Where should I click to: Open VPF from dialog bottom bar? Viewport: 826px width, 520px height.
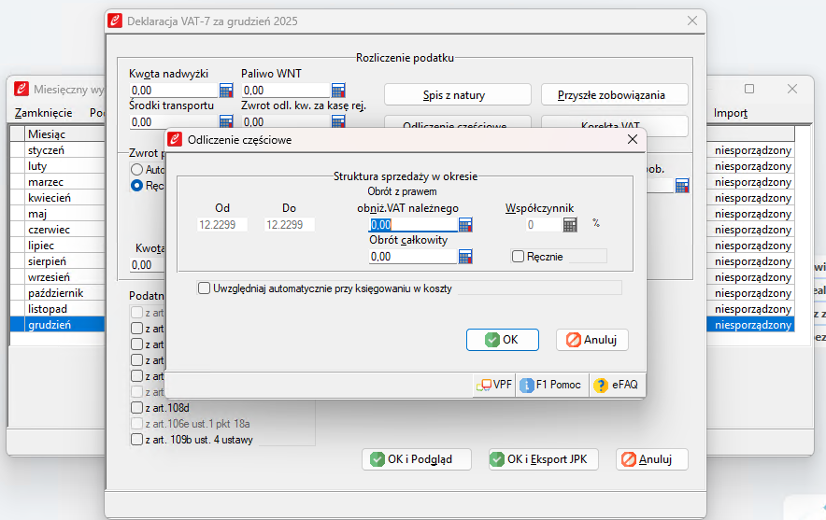(494, 385)
